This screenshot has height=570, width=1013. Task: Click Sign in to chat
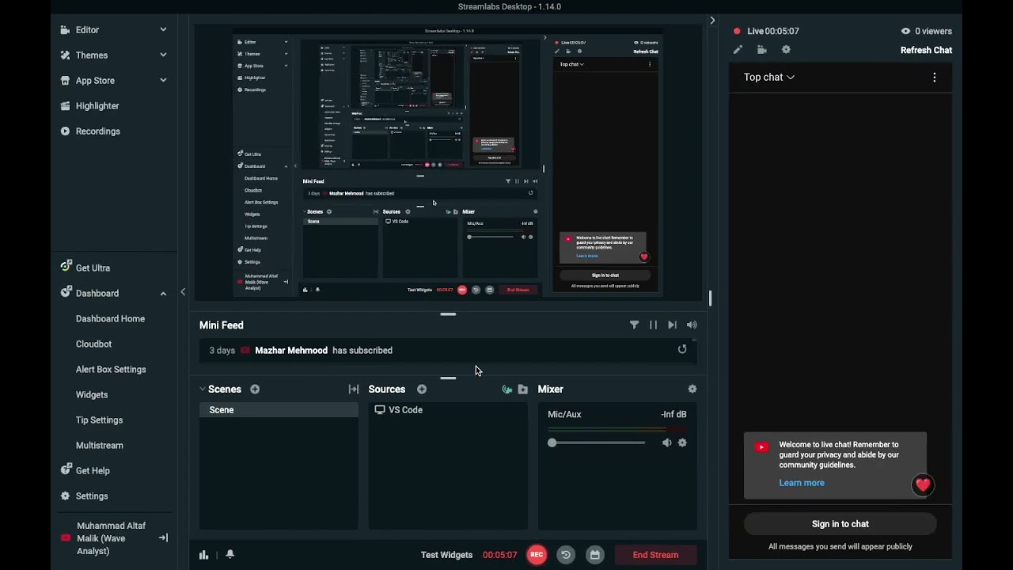click(x=840, y=524)
